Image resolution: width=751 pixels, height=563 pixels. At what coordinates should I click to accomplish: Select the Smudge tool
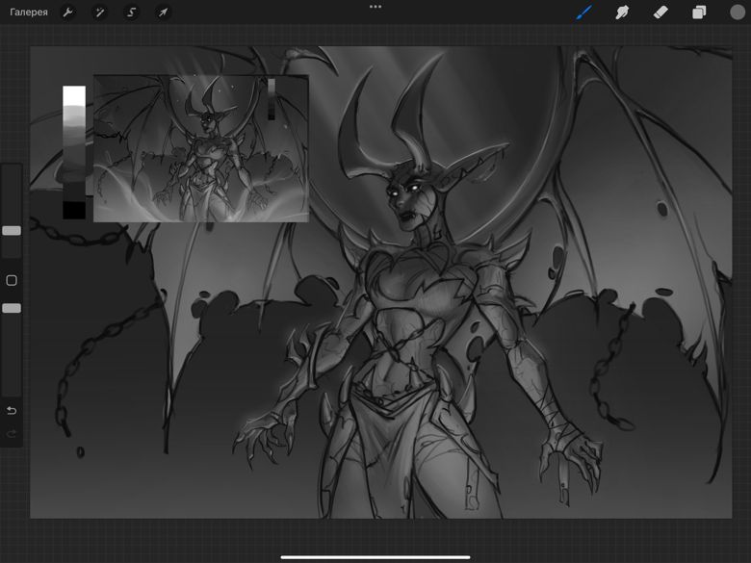tap(622, 12)
